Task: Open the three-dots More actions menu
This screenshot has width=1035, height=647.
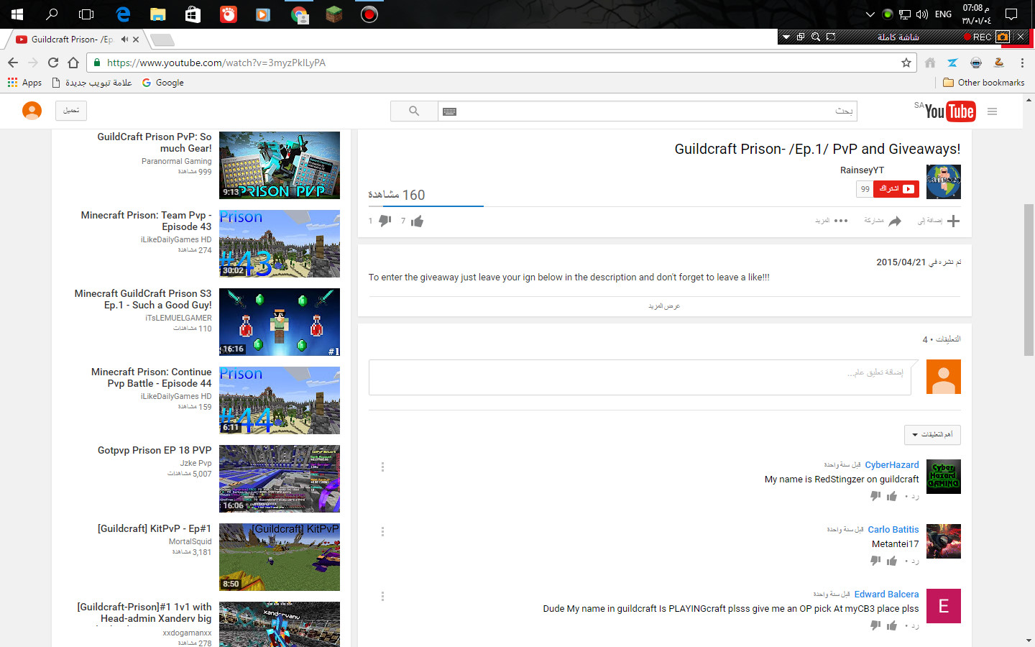Action: (832, 221)
